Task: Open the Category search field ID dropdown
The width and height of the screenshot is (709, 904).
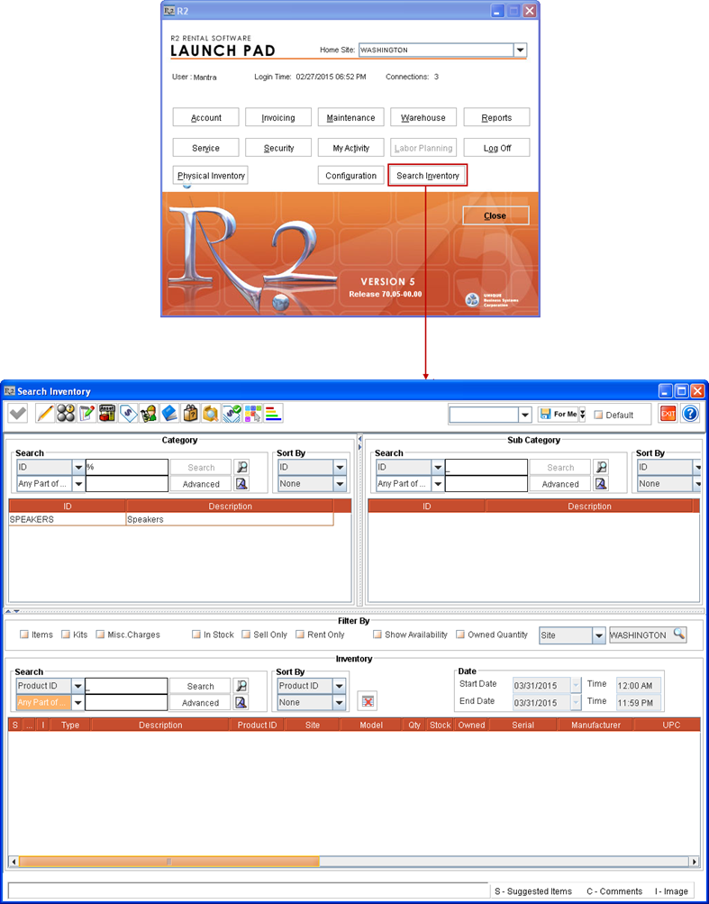Action: [x=78, y=468]
